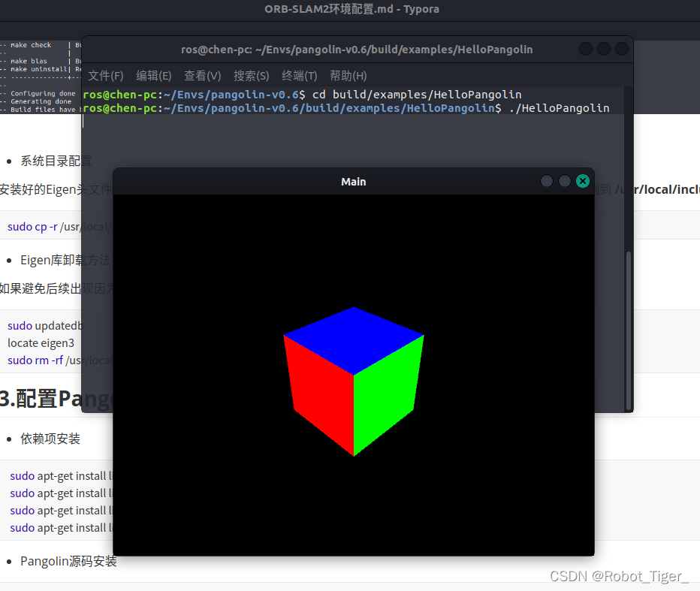Click the 依赖项安装 bullet in Typora
Image resolution: width=700 pixels, height=591 pixels.
coord(50,439)
